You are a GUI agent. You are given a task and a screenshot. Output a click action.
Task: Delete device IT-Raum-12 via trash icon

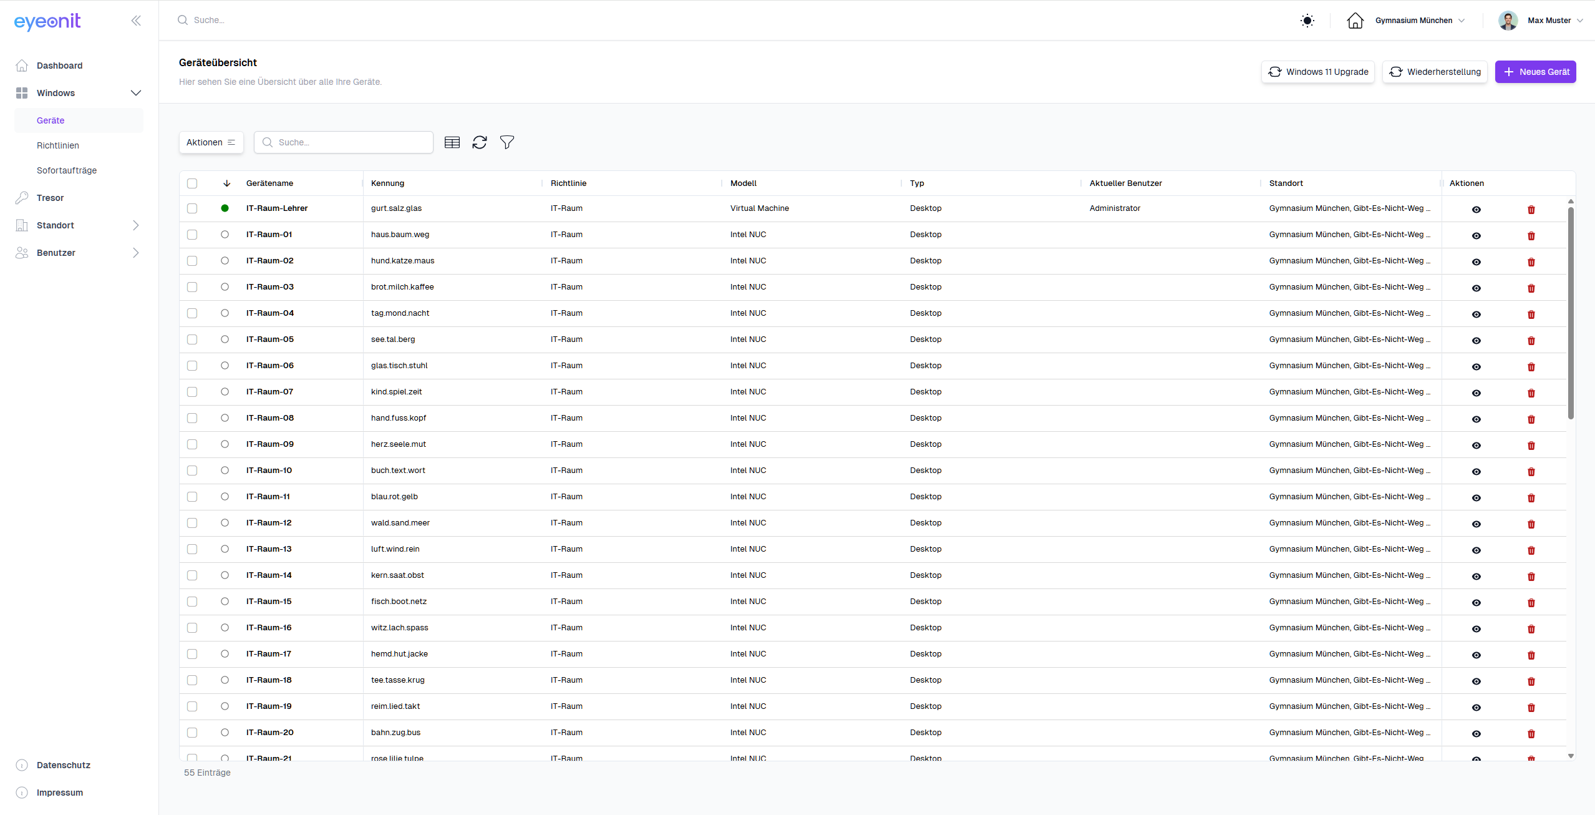tap(1531, 524)
